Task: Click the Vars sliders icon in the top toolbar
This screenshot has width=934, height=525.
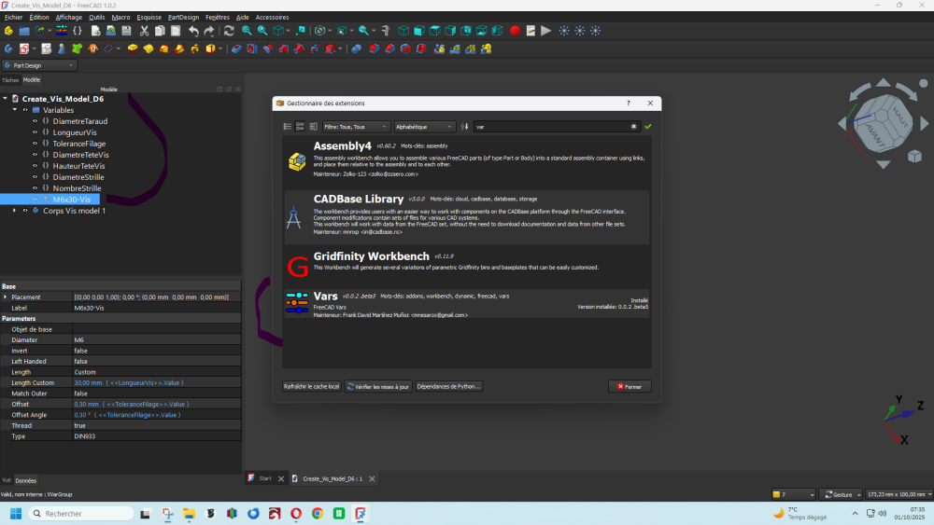Action: (62, 31)
